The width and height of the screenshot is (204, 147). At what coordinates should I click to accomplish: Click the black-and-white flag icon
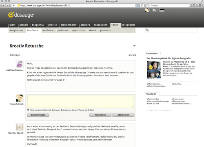162,10
